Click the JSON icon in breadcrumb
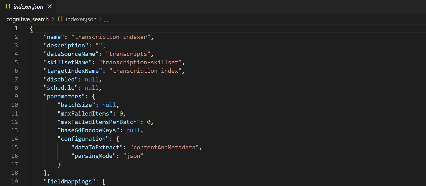Screen dimensions: 426x186 coord(60,19)
